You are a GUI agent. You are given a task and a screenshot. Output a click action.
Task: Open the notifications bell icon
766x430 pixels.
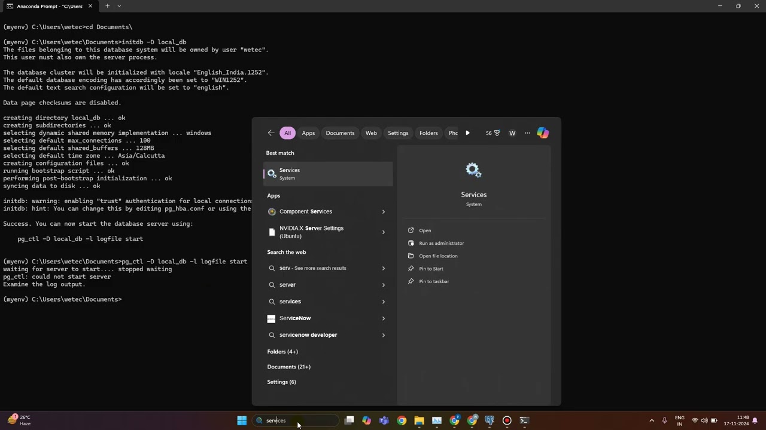755,420
